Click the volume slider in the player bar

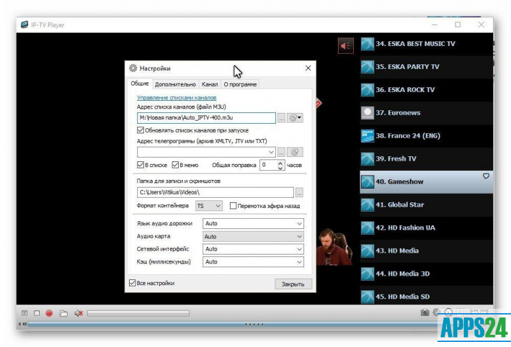coord(138,313)
